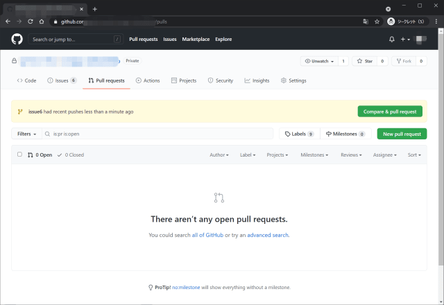Expand the Milestones filter dropdown
The width and height of the screenshot is (444, 305).
(314, 155)
